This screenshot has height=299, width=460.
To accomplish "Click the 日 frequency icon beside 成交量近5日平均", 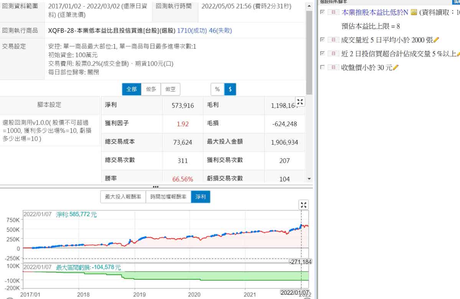I will coord(333,40).
